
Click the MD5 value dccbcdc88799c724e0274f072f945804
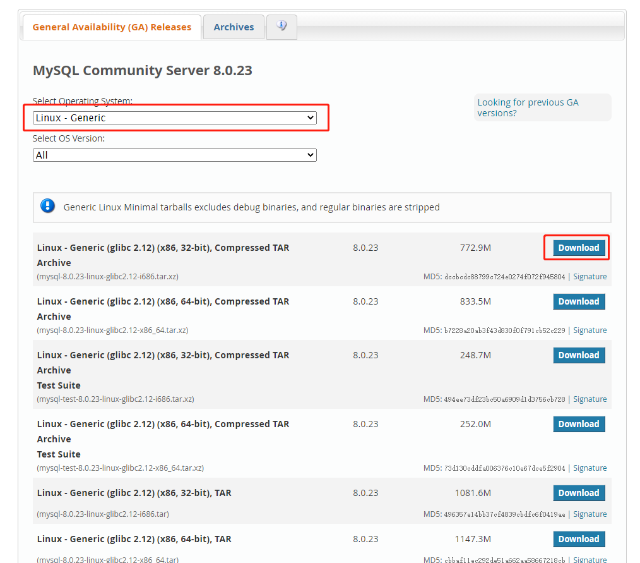pyautogui.click(x=504, y=277)
